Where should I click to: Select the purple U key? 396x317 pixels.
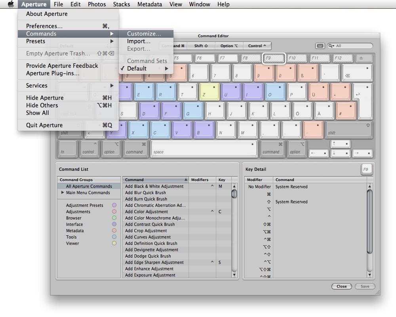(231, 91)
